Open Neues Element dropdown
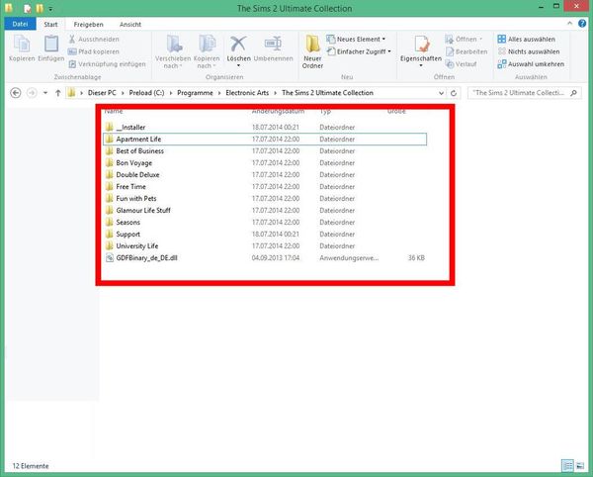593x477 pixels. pos(356,39)
